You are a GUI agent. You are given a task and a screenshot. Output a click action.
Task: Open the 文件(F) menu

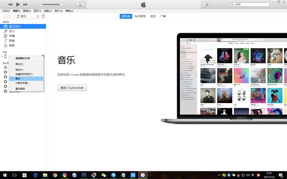[x=6, y=11]
